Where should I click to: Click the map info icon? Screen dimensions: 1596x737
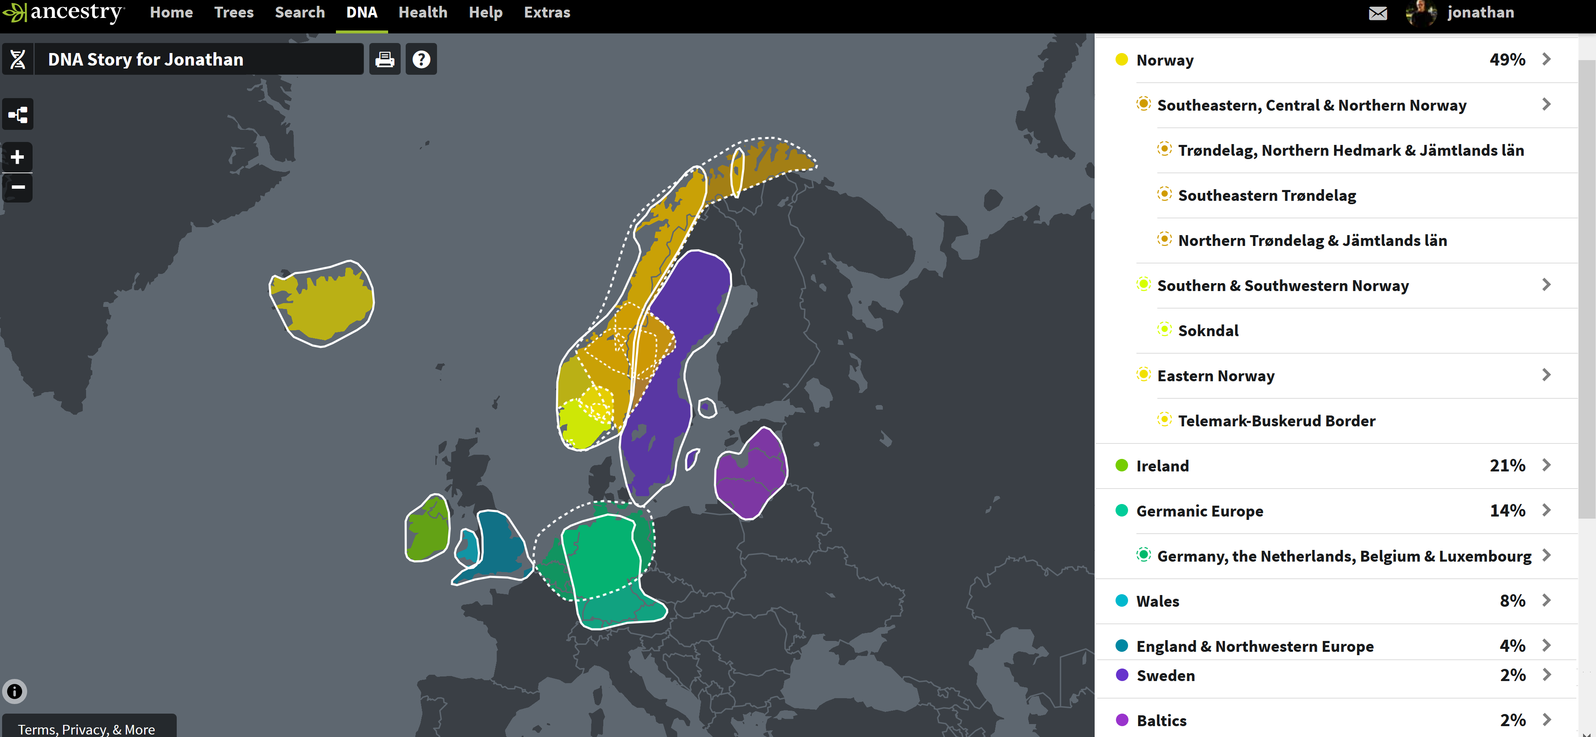tap(15, 691)
